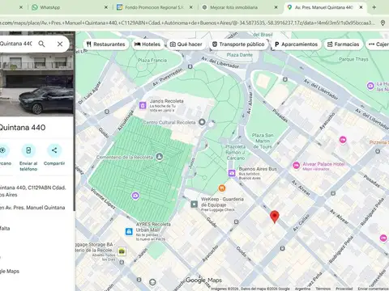Switch to Fondo Promocion Regional tab
The image size is (389, 291).
coord(154,7)
